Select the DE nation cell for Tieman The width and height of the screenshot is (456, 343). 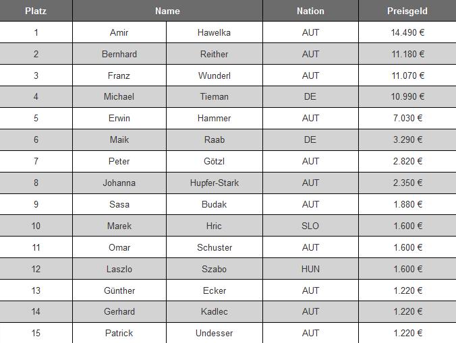pos(310,97)
